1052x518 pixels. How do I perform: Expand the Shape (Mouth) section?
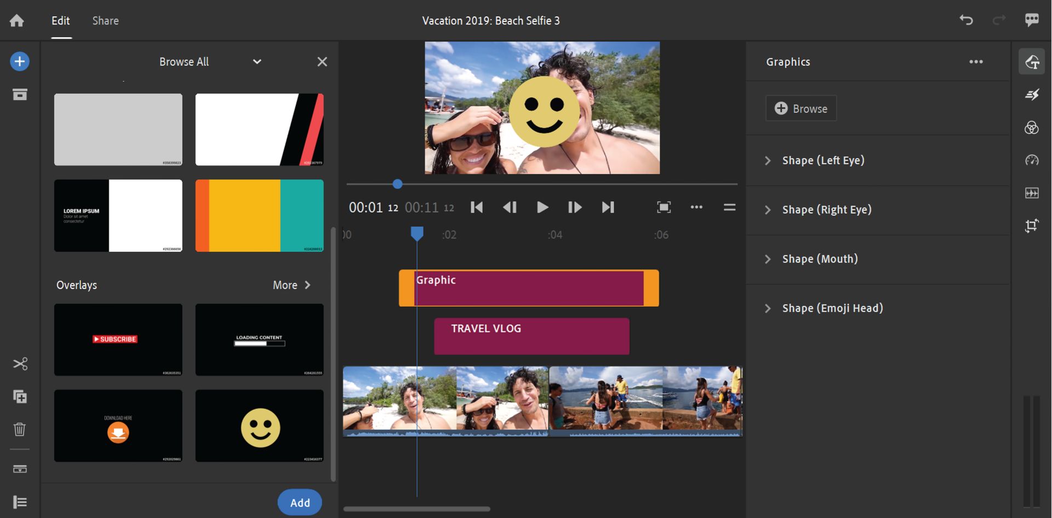(x=768, y=258)
